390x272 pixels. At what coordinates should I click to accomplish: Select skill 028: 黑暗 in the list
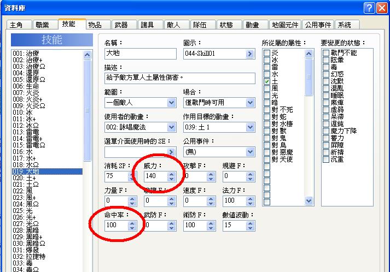[47, 230]
